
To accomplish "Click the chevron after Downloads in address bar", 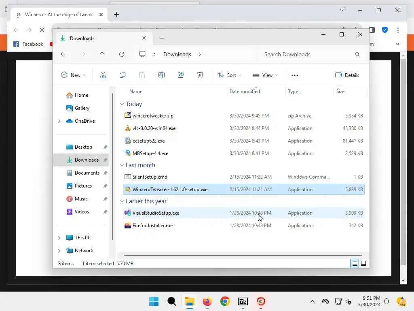I will tap(200, 54).
